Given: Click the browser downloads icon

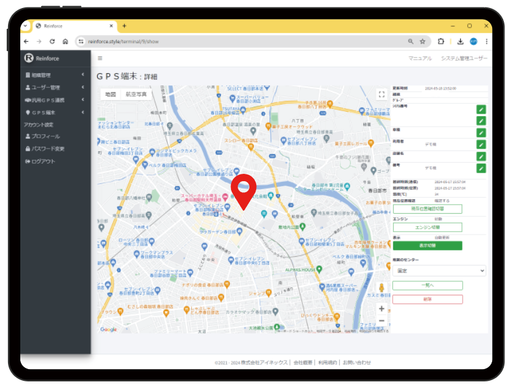Looking at the screenshot, I should click(459, 42).
